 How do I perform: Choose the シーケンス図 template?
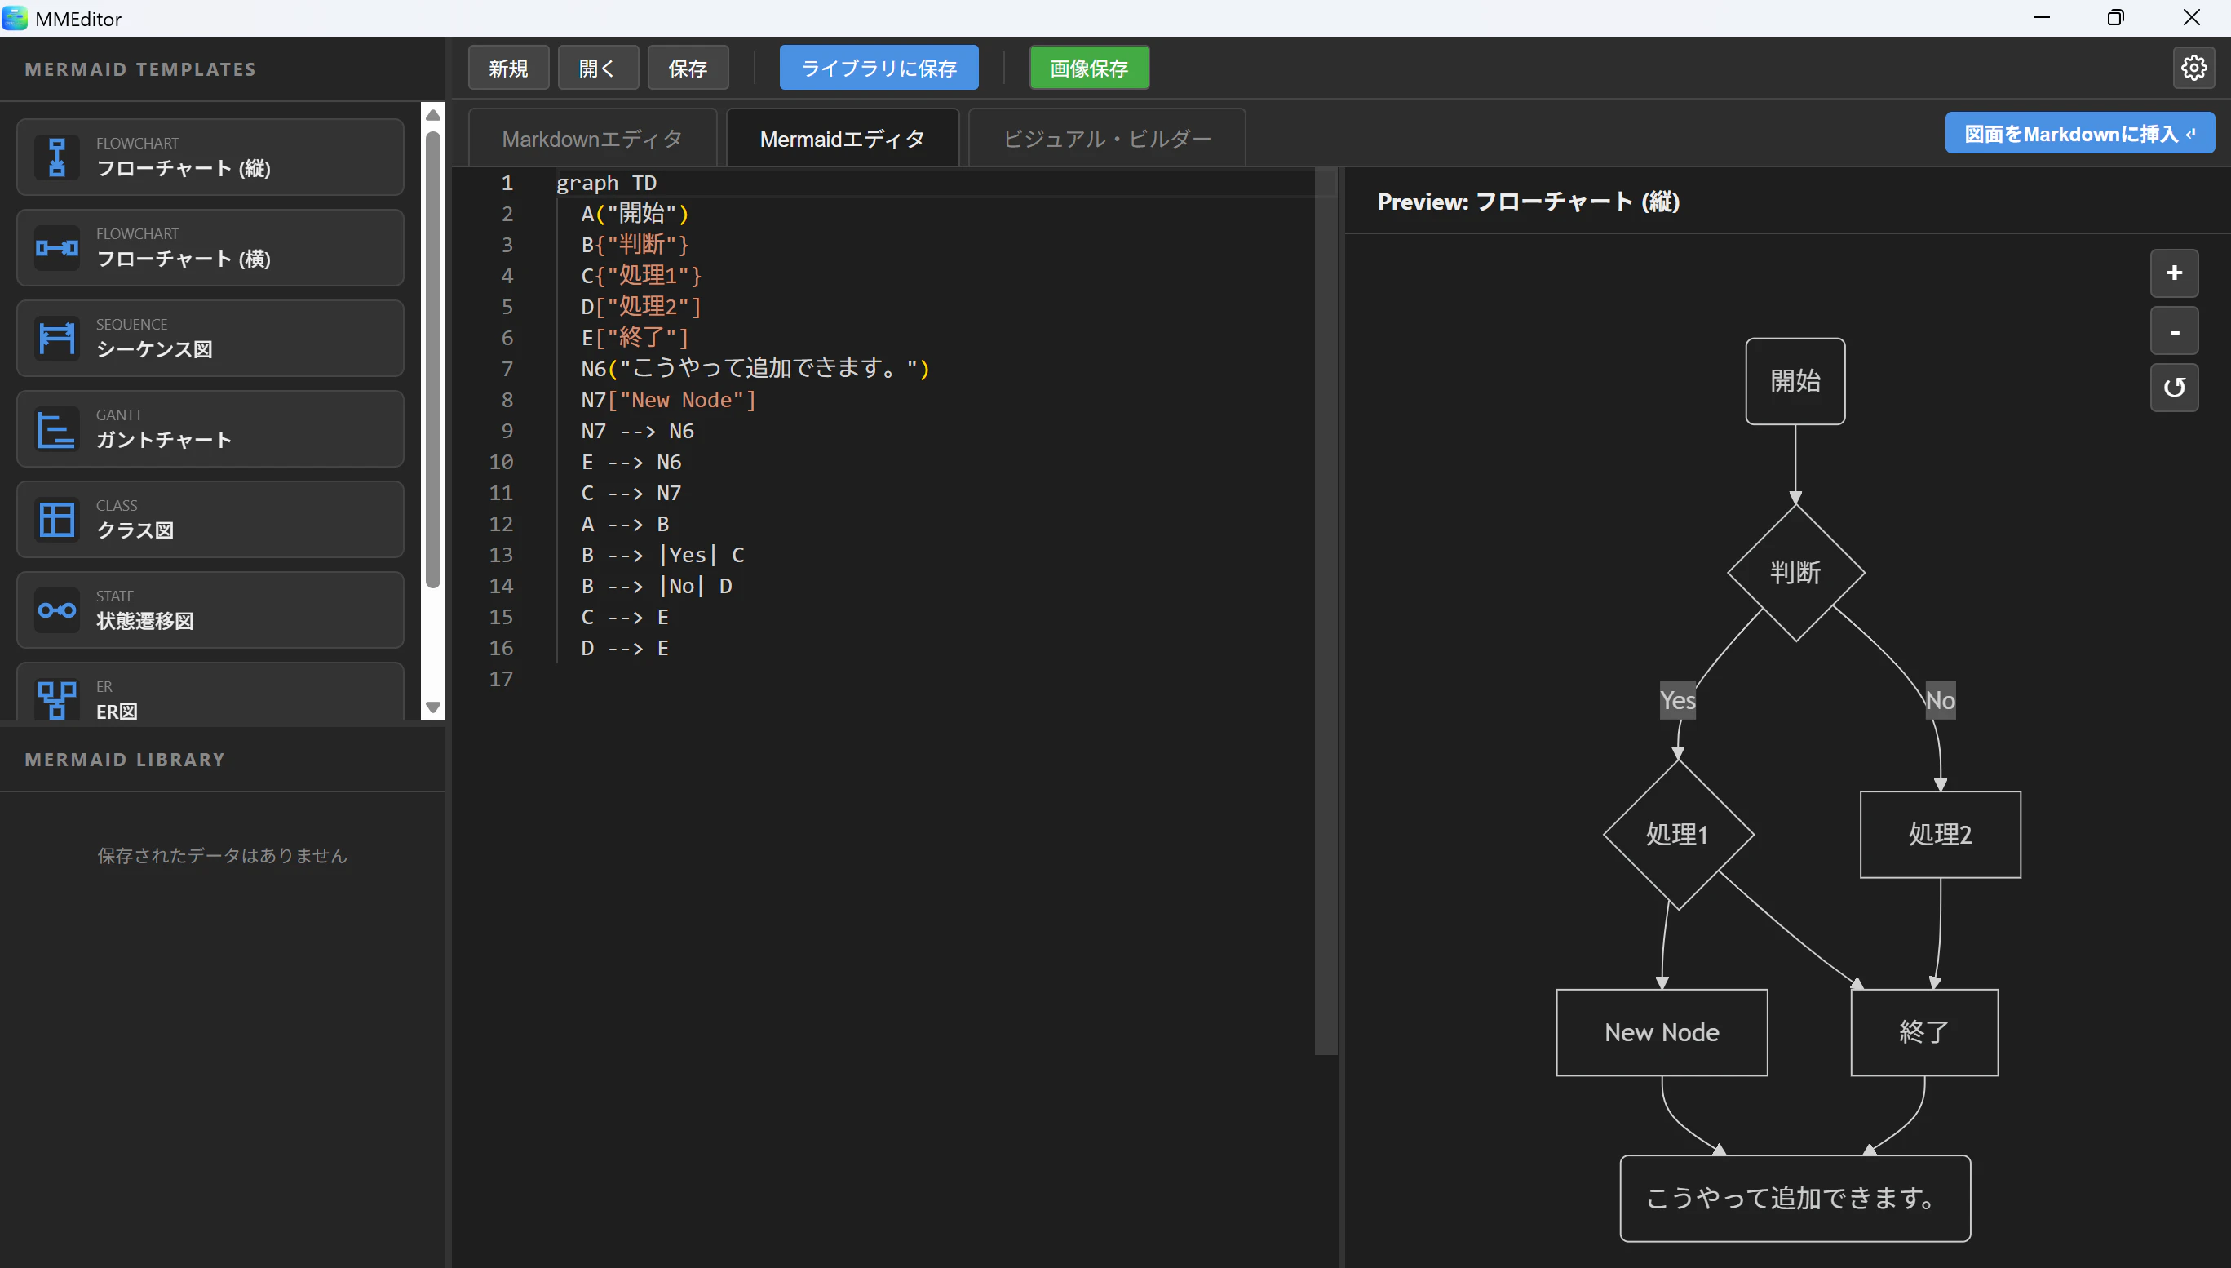tap(210, 339)
